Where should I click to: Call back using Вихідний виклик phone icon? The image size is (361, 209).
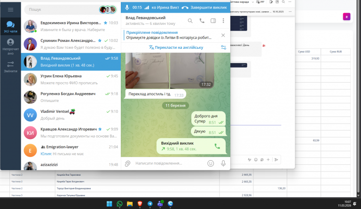pyautogui.click(x=217, y=146)
